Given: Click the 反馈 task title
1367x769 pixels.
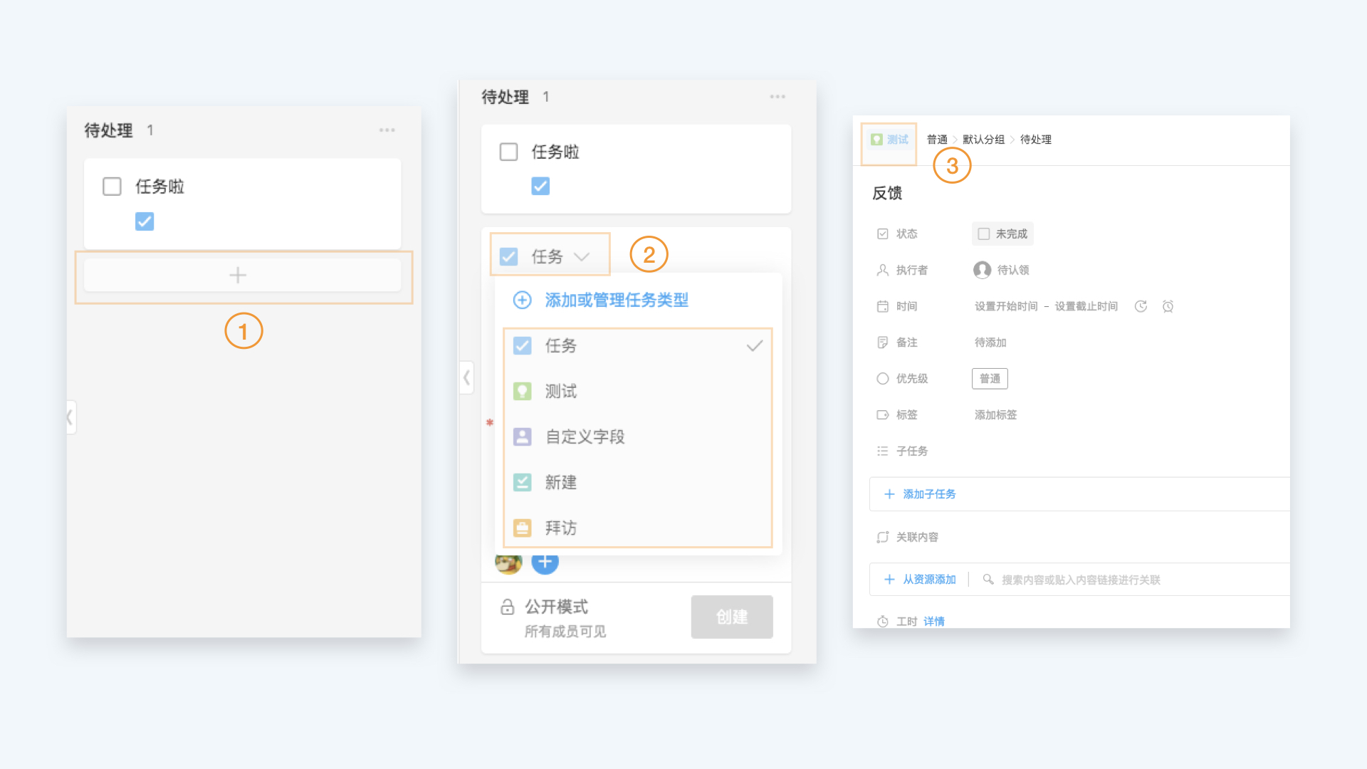Looking at the screenshot, I should pyautogui.click(x=887, y=193).
